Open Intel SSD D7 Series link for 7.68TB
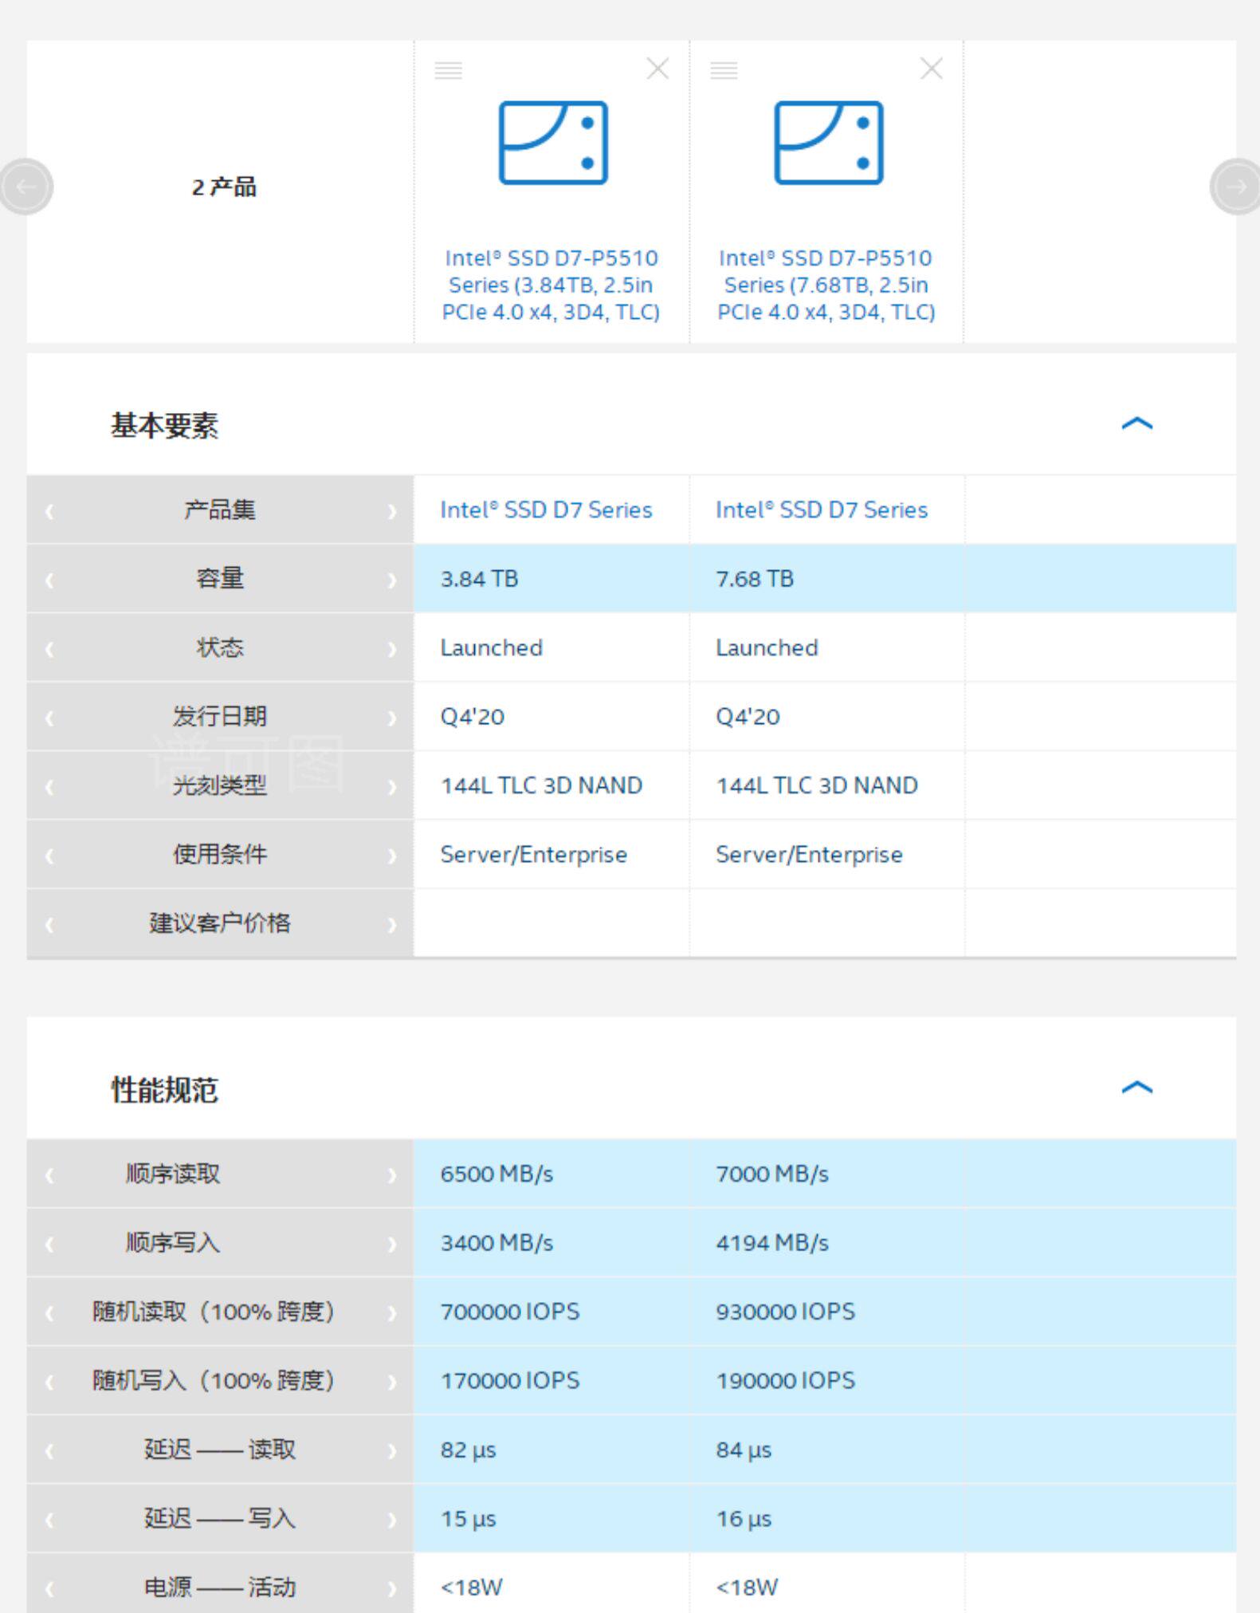The height and width of the screenshot is (1613, 1260). (x=822, y=510)
